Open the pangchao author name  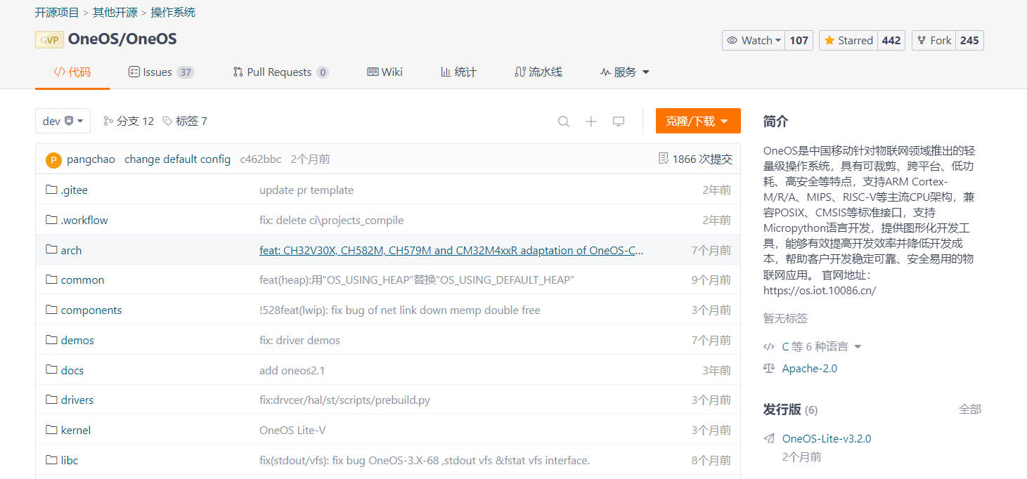coord(91,159)
